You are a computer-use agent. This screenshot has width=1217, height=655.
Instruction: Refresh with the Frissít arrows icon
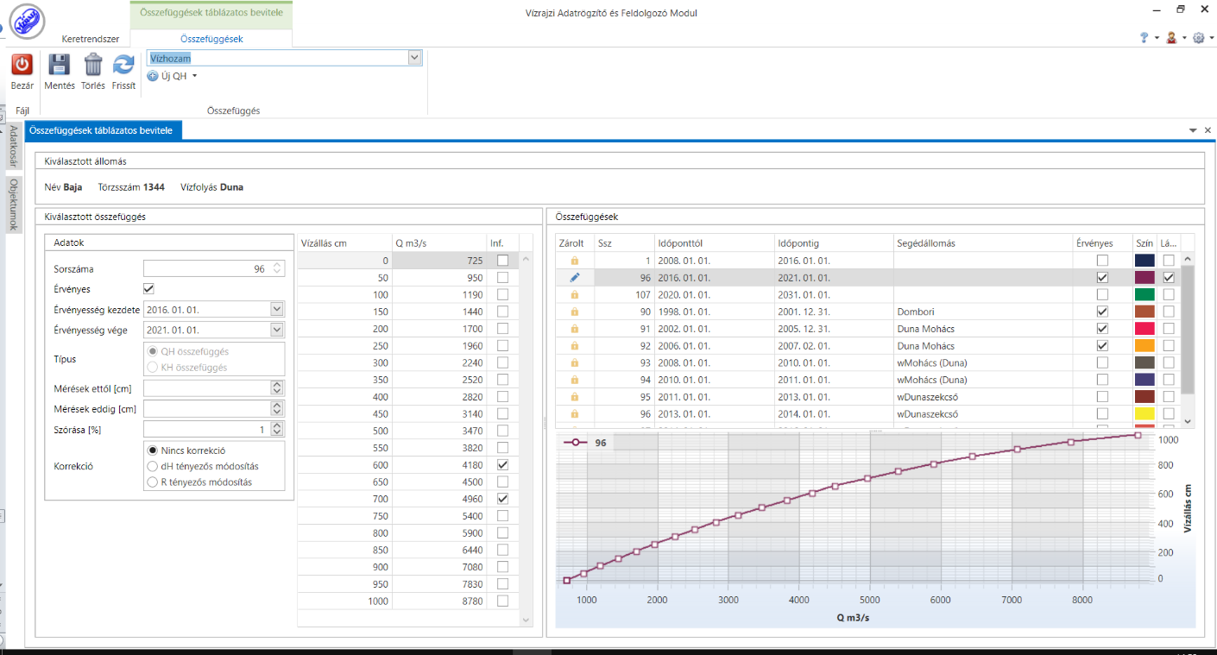click(123, 64)
